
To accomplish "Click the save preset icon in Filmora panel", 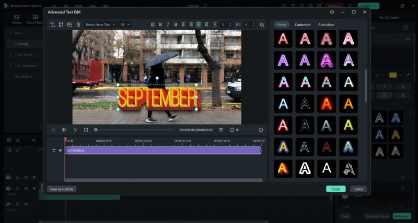I will pyautogui.click(x=405, y=28).
